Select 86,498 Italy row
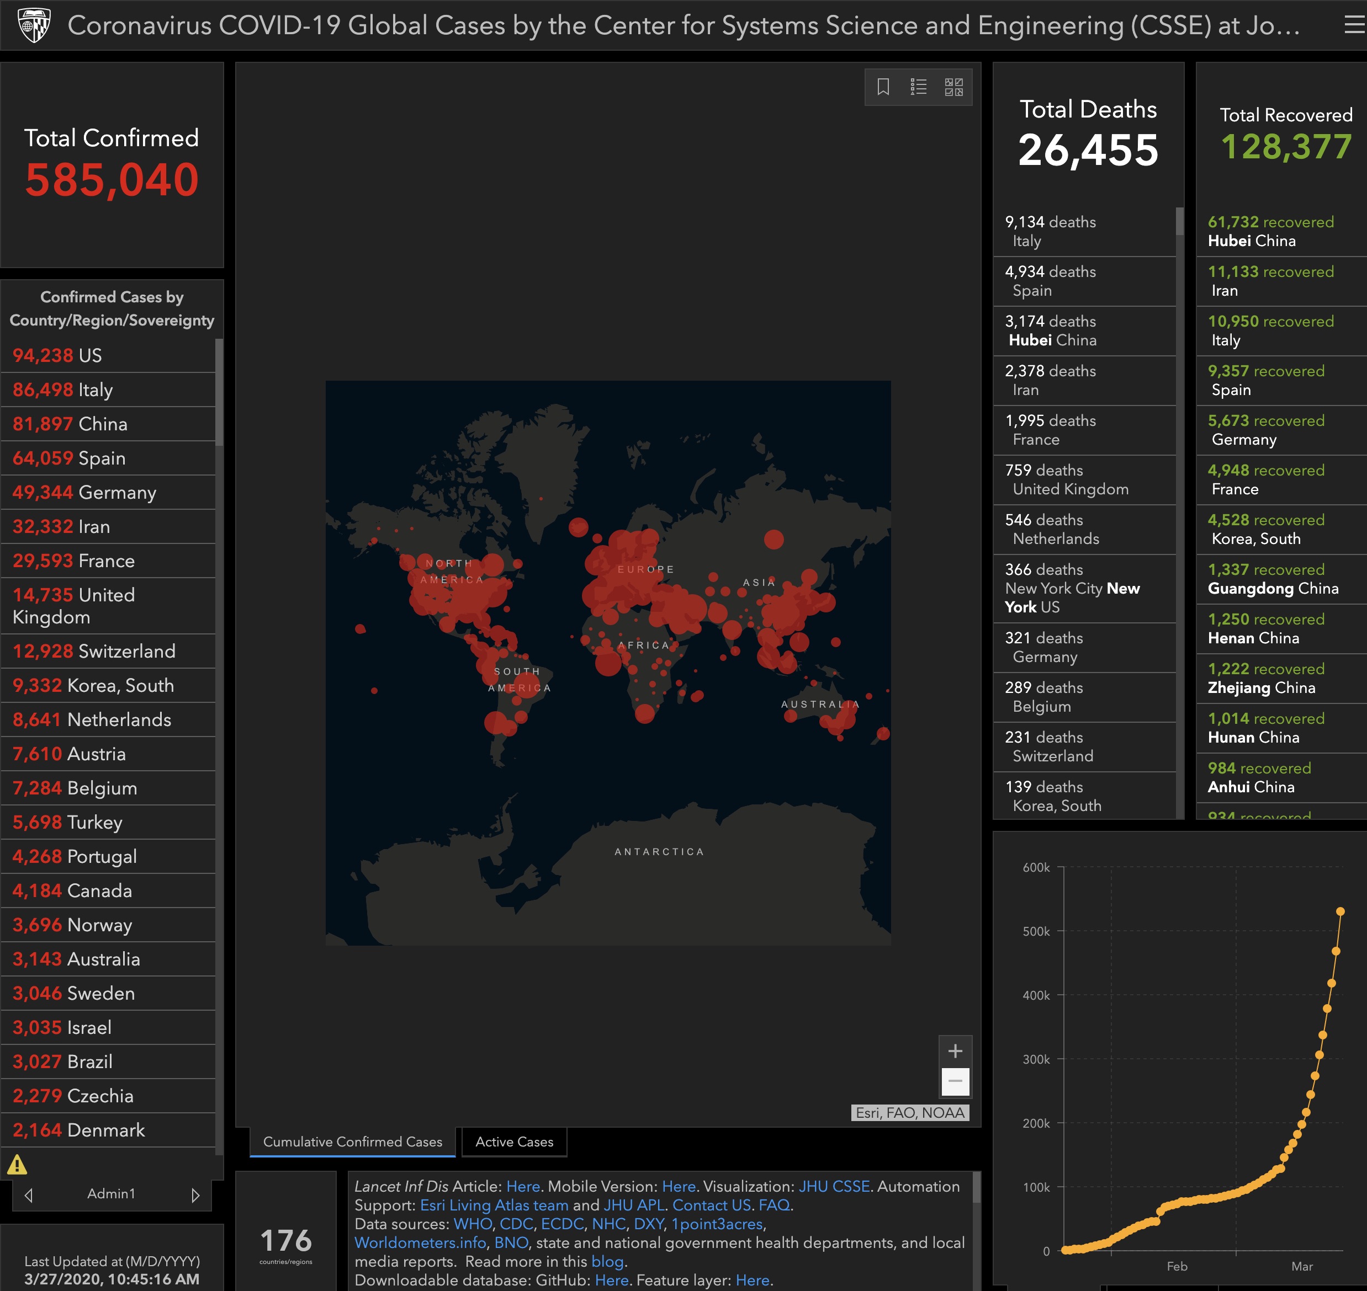 coord(108,390)
